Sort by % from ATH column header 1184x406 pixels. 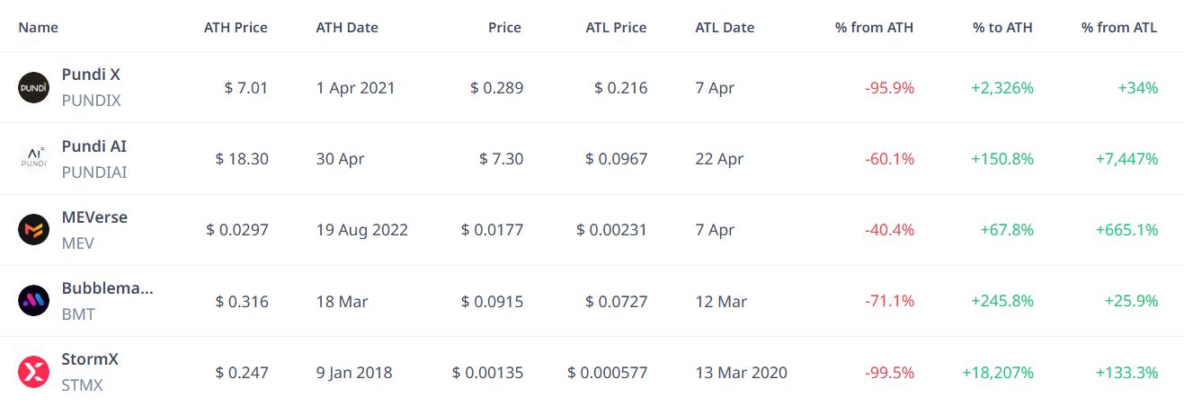click(874, 27)
